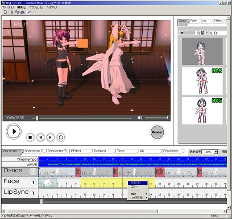Switch to the Character 3 timeline tab
Image resolution: width=232 pixels, height=219 pixels.
tap(57, 151)
